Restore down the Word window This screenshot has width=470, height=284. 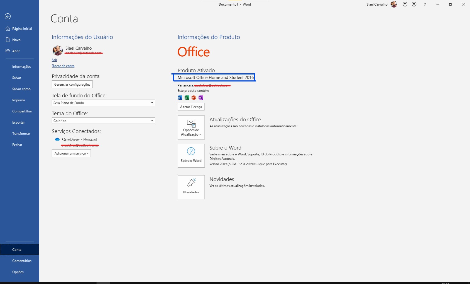(x=451, y=4)
